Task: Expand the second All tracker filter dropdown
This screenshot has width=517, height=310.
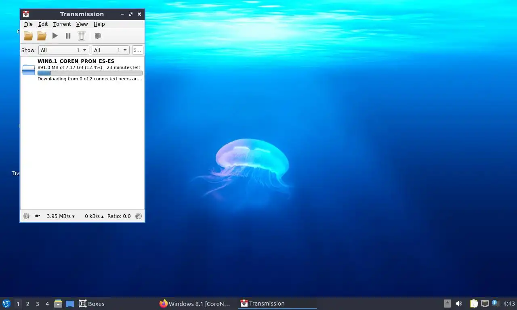Action: click(x=110, y=50)
